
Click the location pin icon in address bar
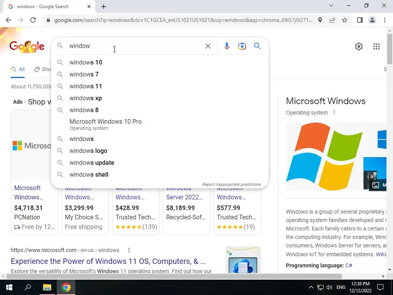click(320, 20)
